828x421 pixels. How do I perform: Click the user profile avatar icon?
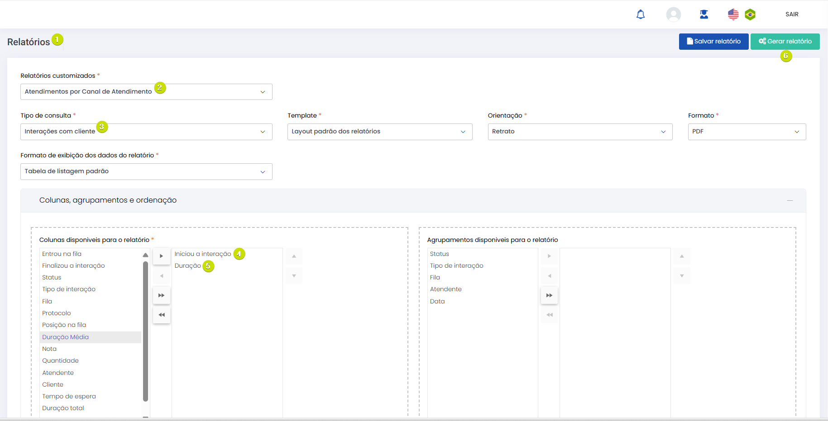click(673, 14)
